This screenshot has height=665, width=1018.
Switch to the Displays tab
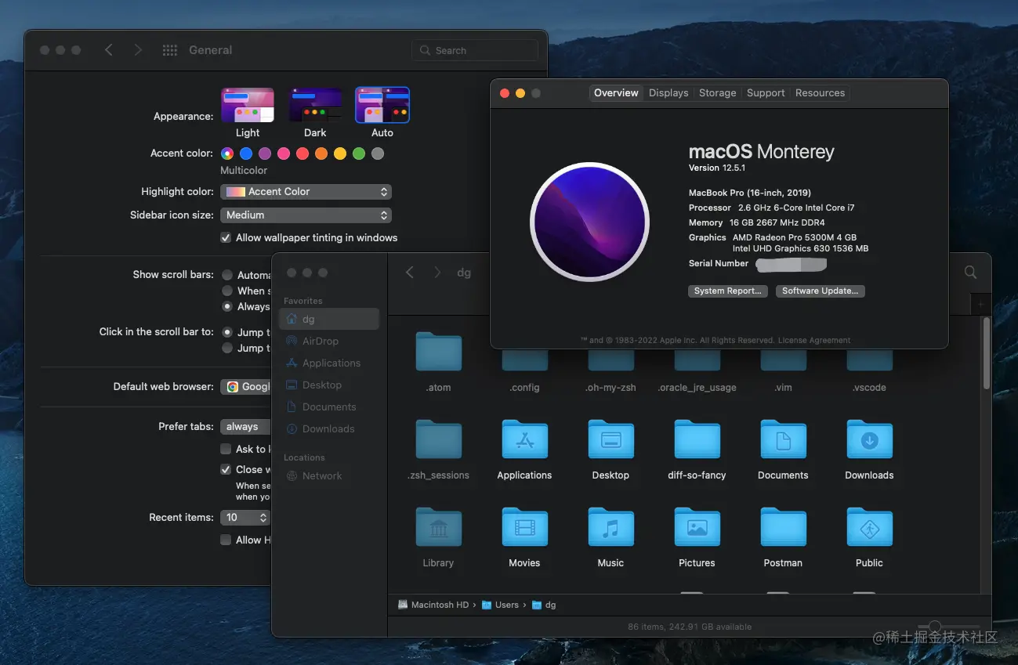(x=668, y=93)
